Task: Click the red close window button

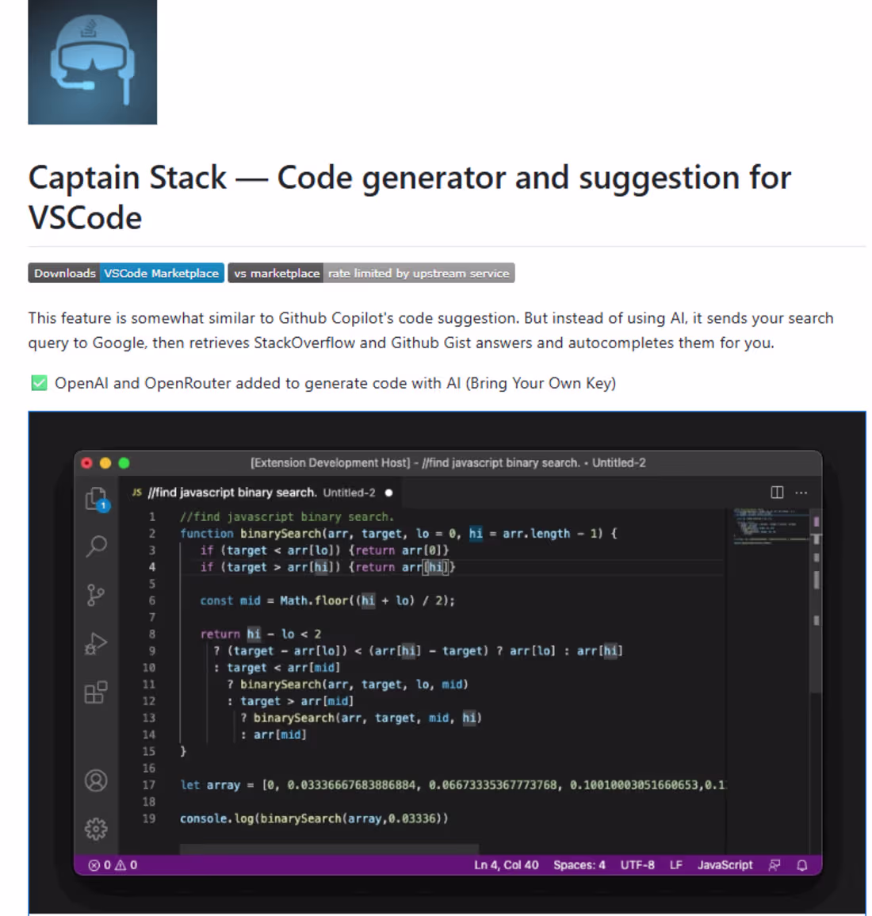Action: click(x=87, y=463)
